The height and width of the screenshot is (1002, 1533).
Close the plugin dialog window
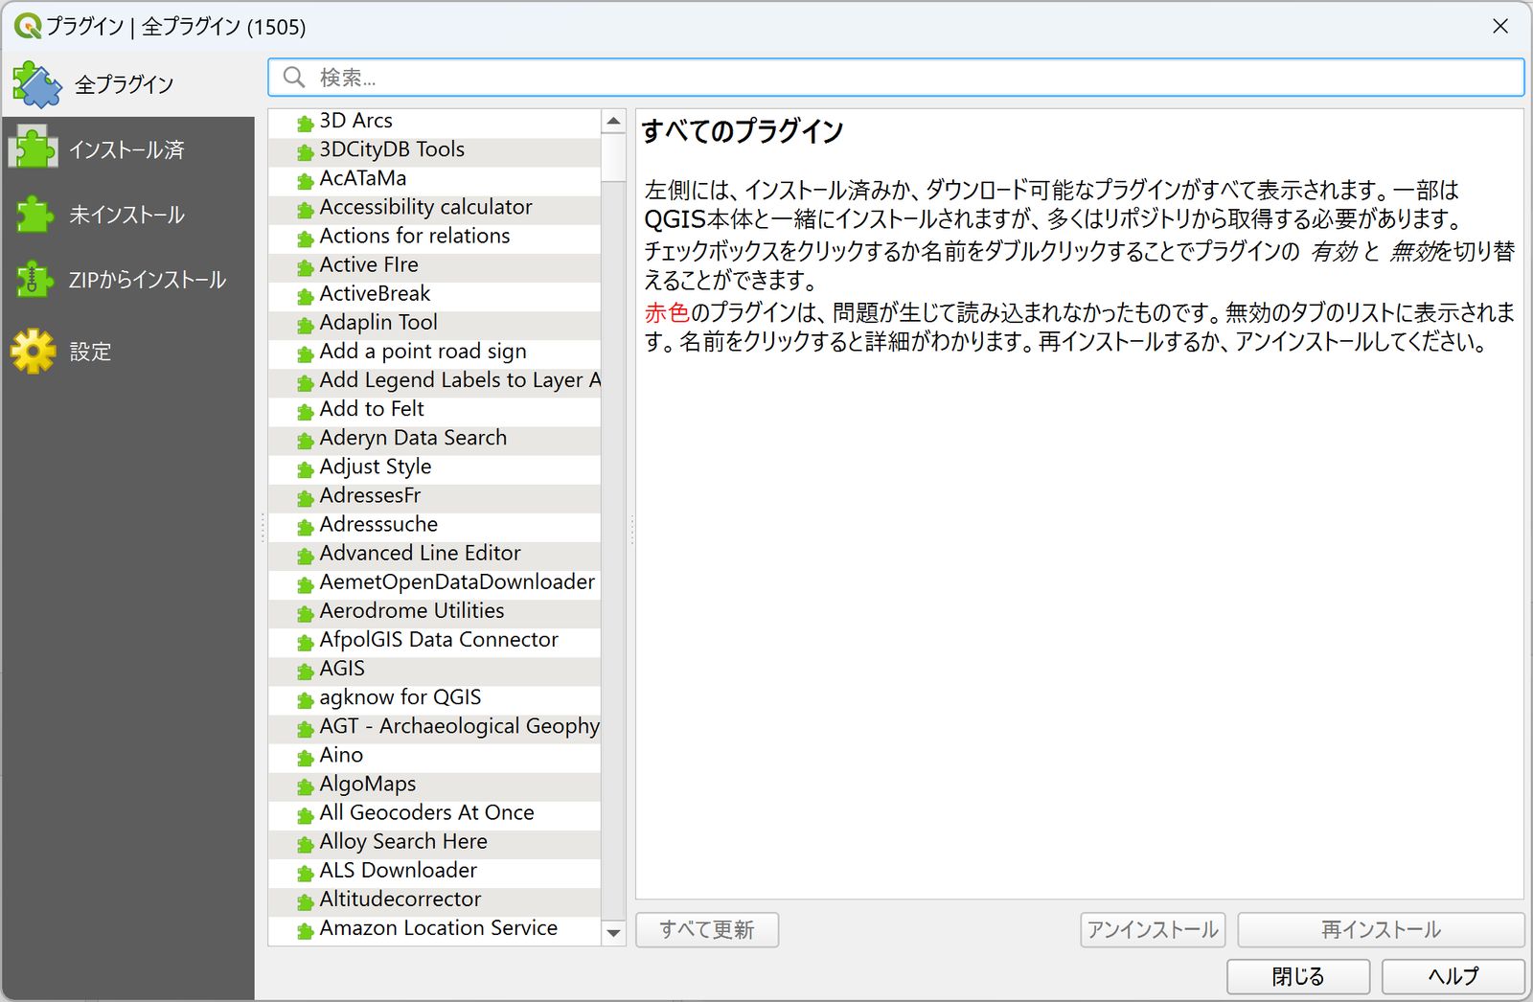[x=1500, y=26]
